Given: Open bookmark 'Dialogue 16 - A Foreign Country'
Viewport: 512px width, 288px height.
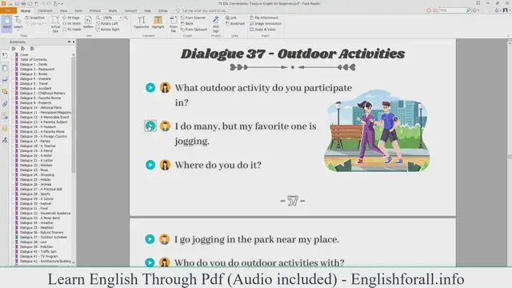Looking at the screenshot, I should click(43, 136).
